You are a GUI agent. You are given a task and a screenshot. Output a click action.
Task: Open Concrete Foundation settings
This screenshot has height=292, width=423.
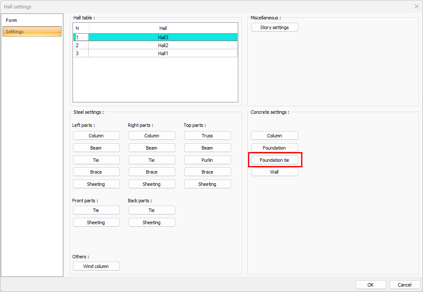click(x=275, y=148)
